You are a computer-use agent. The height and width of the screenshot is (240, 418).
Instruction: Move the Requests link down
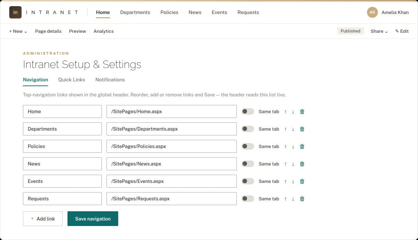[x=293, y=199]
